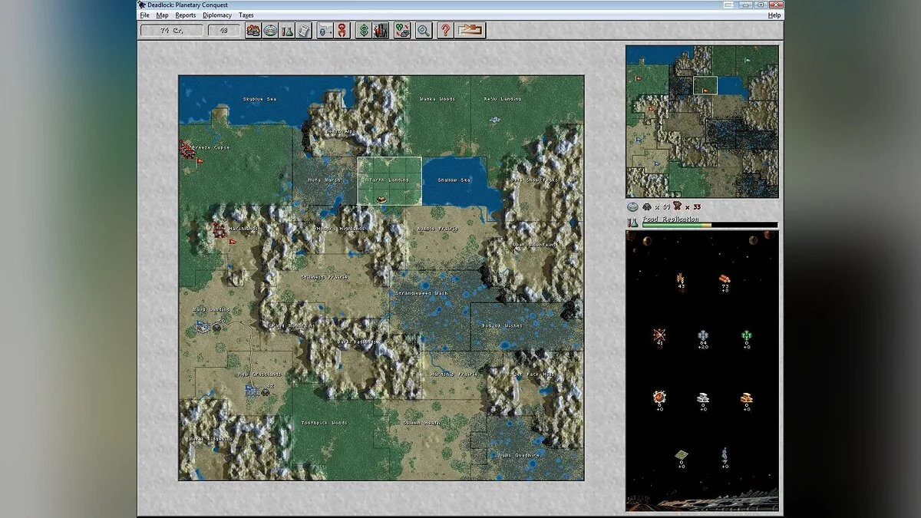This screenshot has width=921, height=518.
Task: Select the Skyblue Sea region
Action: (x=258, y=99)
